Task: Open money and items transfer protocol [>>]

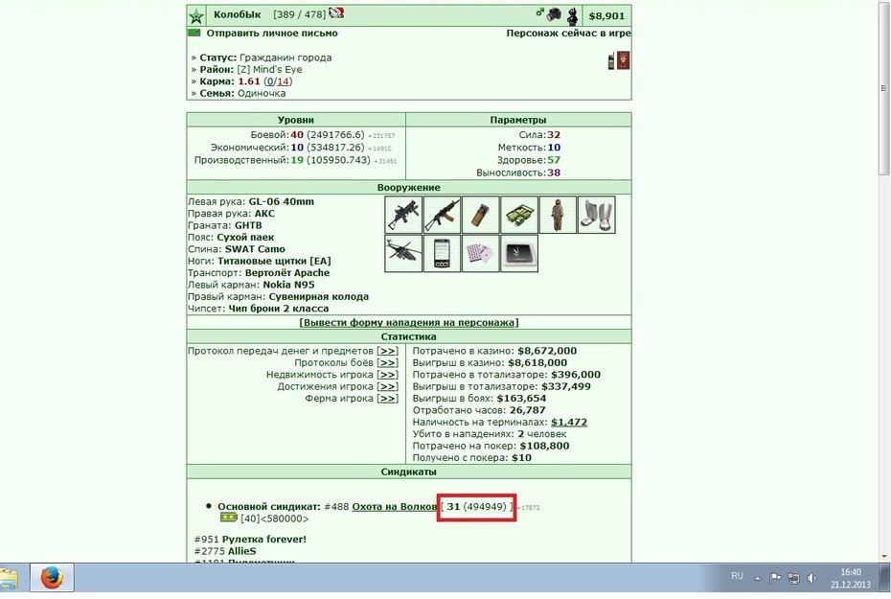Action: pyautogui.click(x=388, y=351)
